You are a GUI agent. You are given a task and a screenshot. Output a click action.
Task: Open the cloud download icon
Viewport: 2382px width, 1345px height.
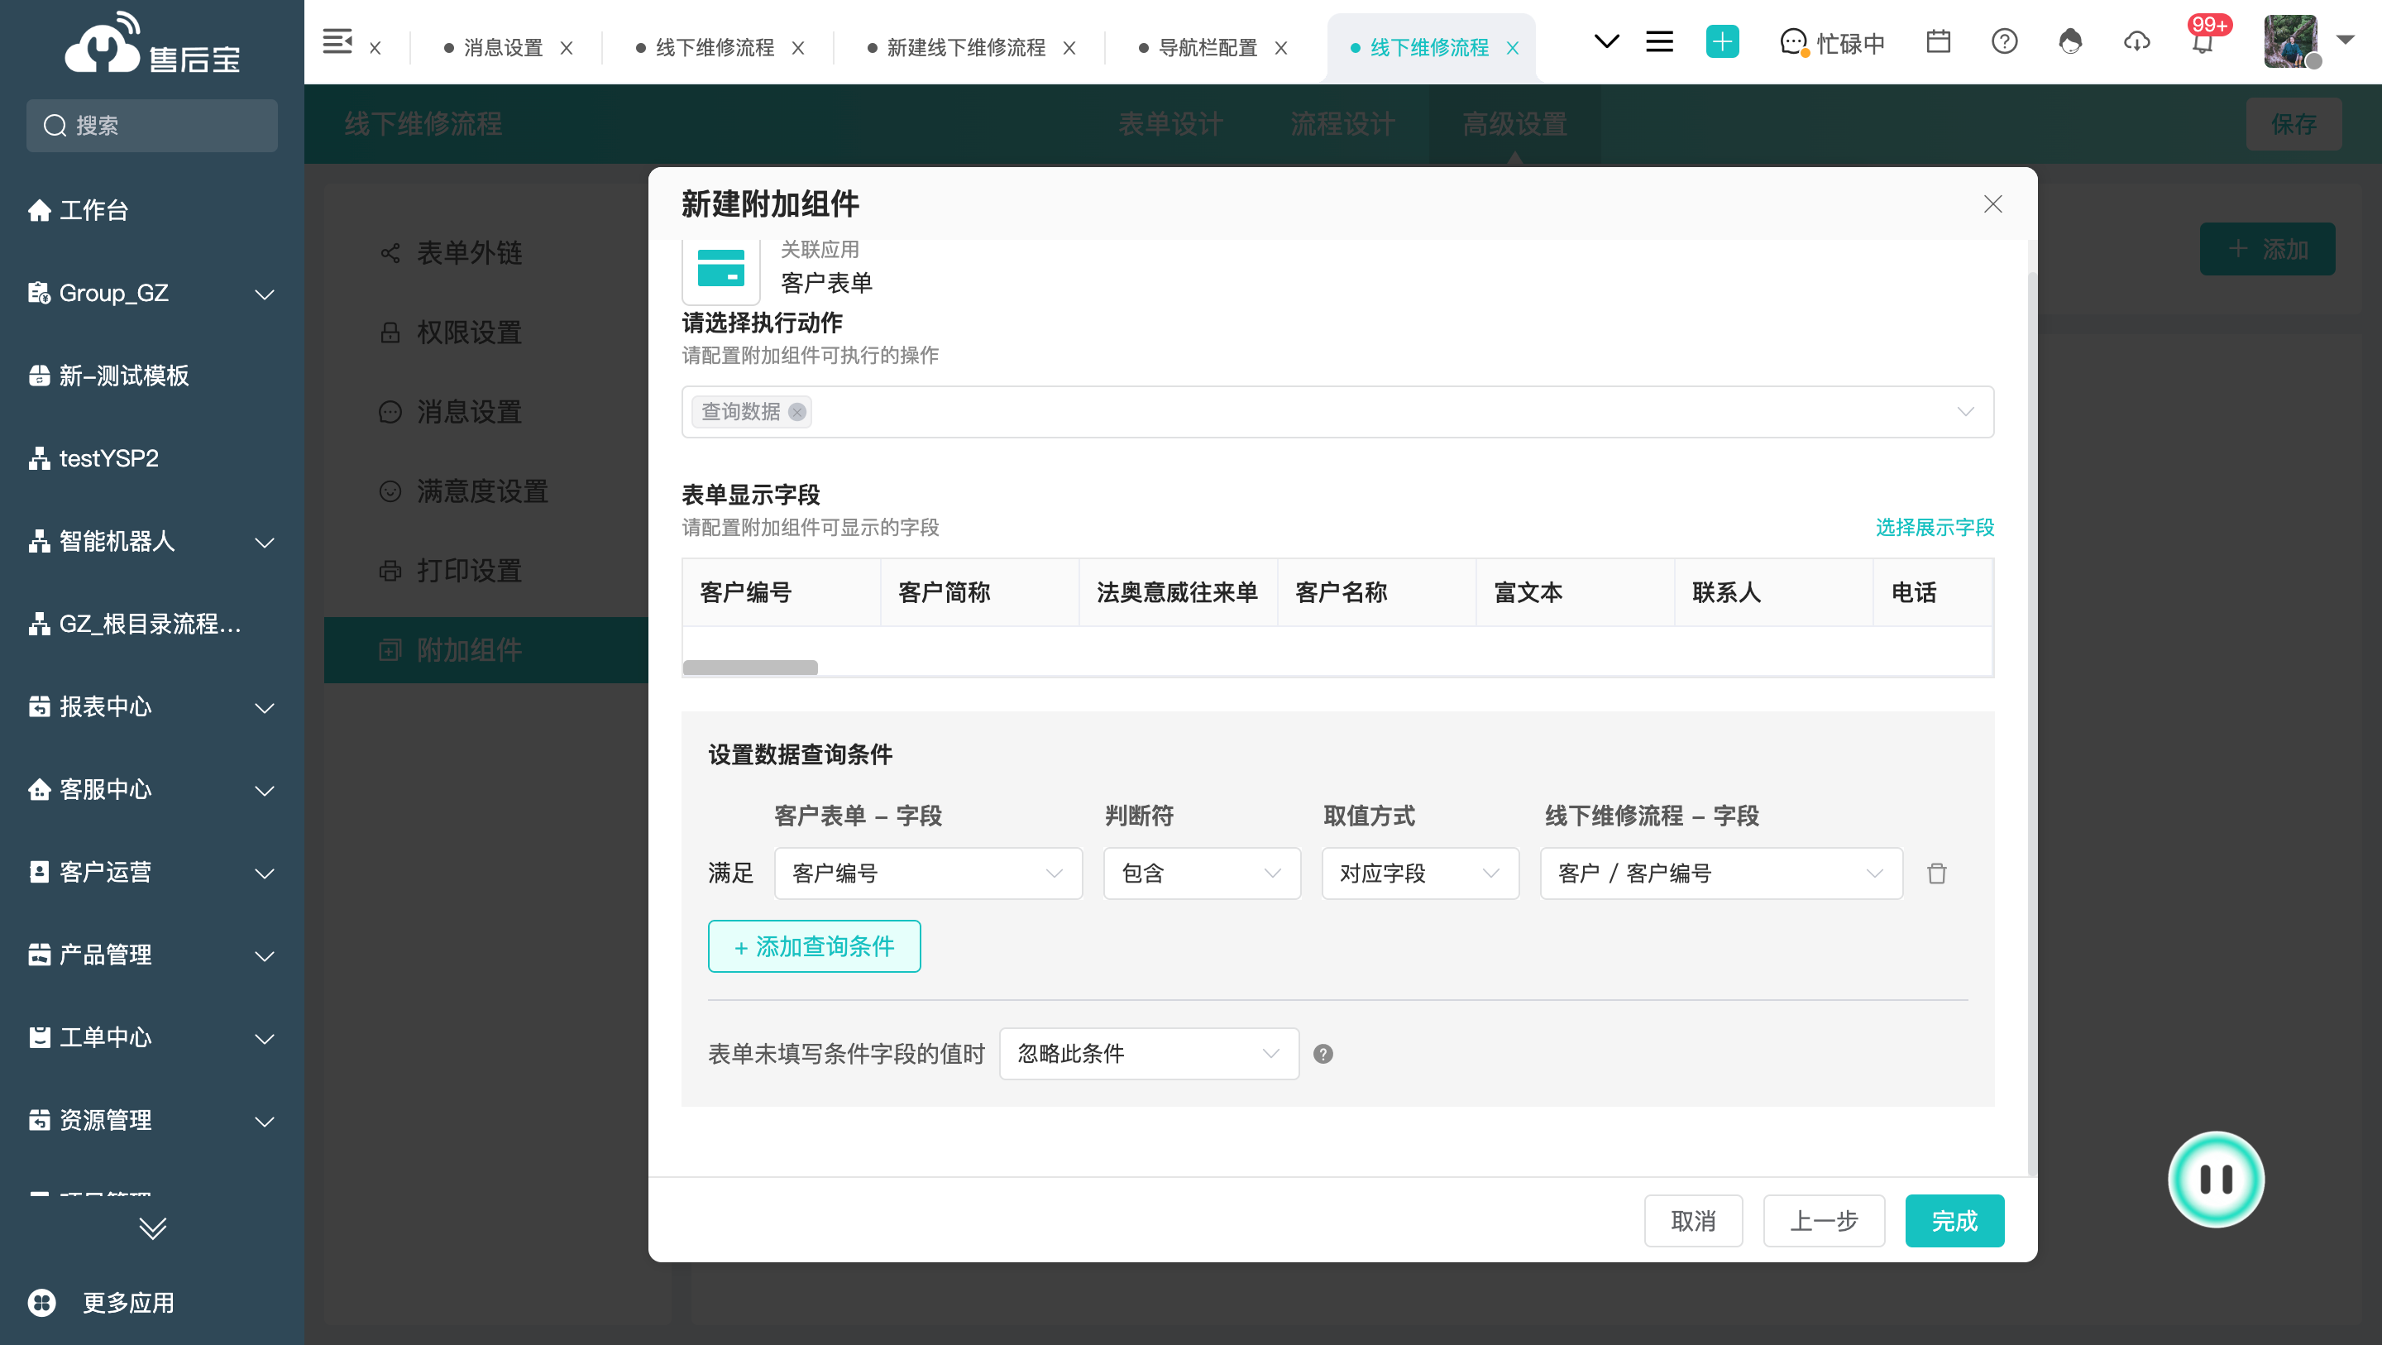[x=2137, y=41]
